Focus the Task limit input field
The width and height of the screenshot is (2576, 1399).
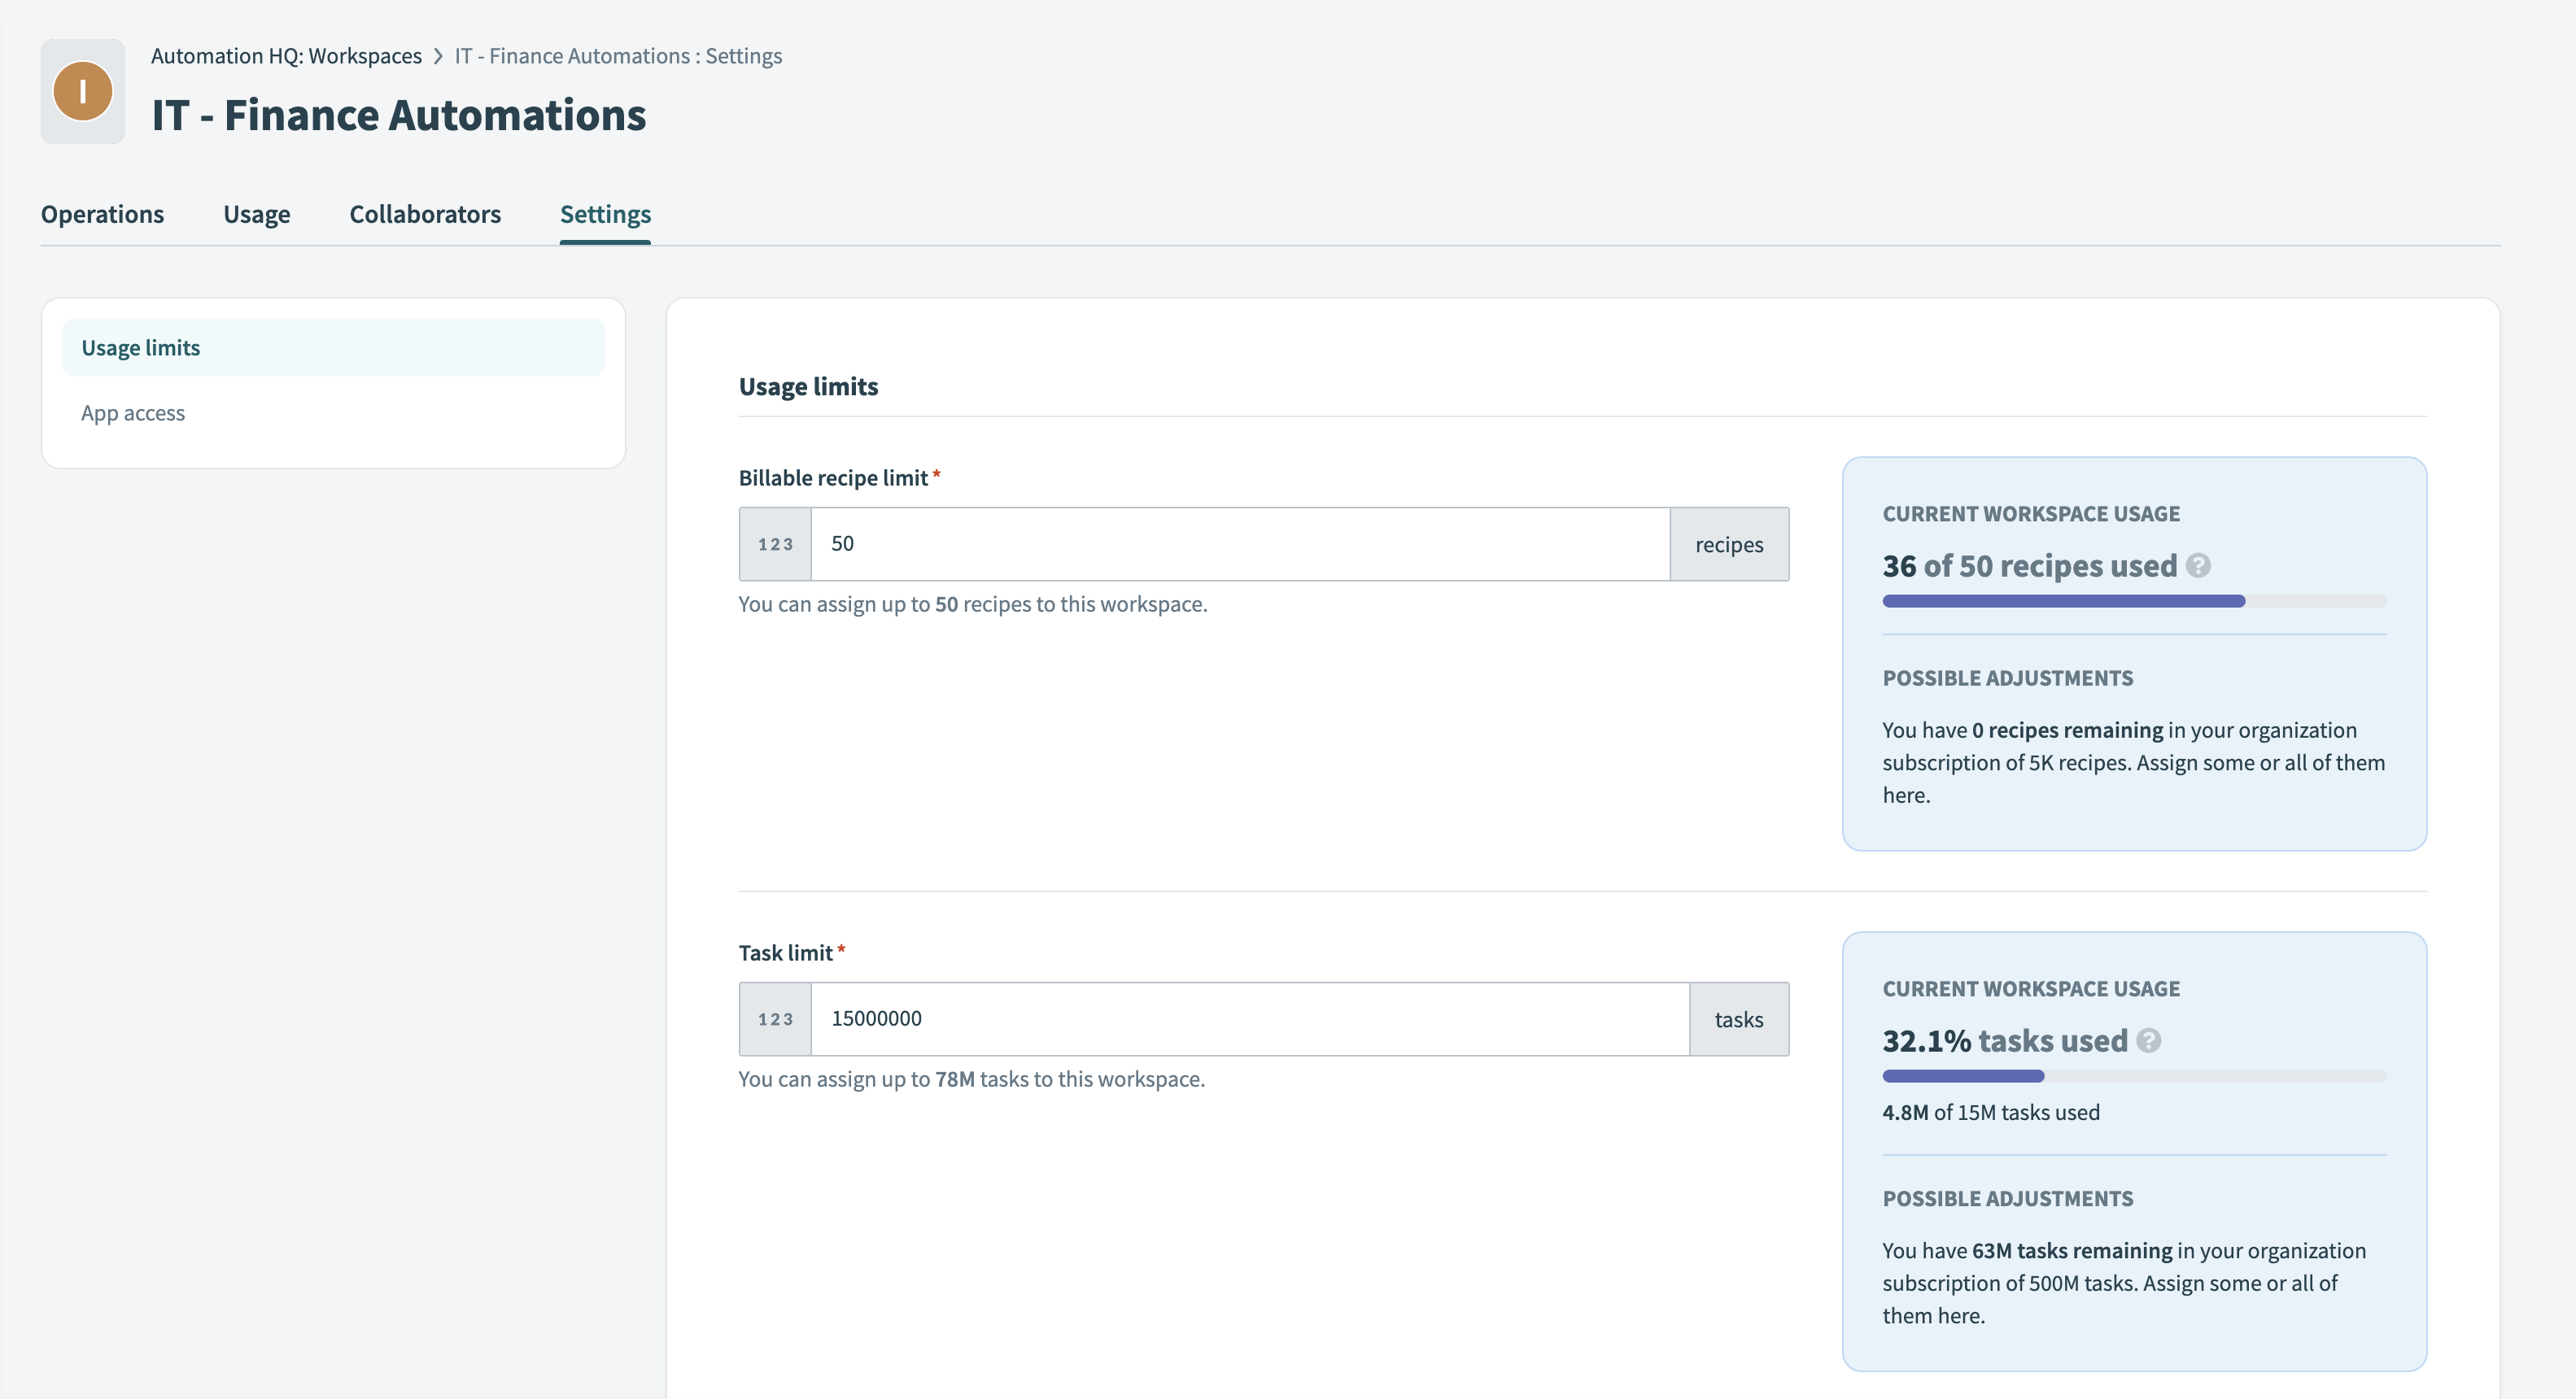coord(1249,1019)
